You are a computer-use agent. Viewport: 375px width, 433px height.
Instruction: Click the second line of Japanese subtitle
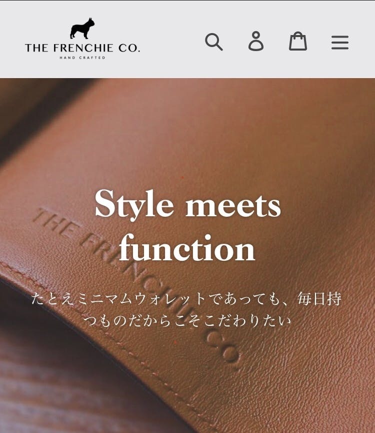(x=187, y=320)
